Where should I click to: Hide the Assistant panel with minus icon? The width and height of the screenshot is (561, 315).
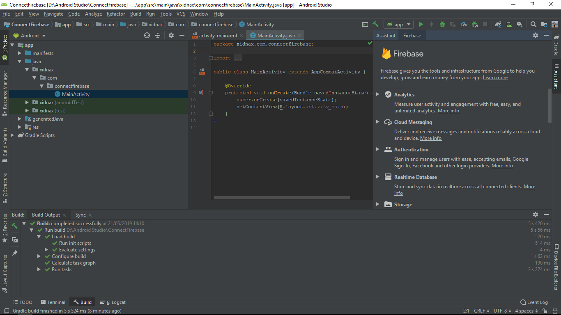(546, 35)
